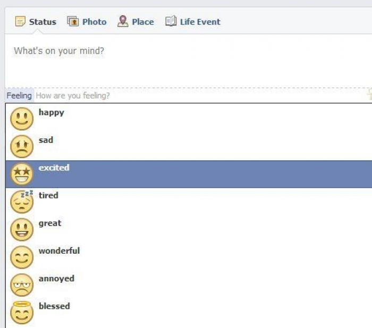The height and width of the screenshot is (328, 372).
Task: Click the sad face emoji icon
Action: point(22,146)
